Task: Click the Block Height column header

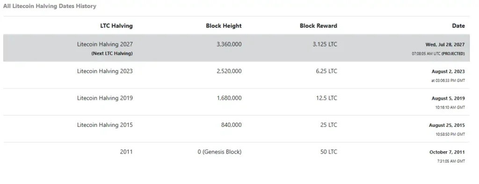Action: point(224,26)
